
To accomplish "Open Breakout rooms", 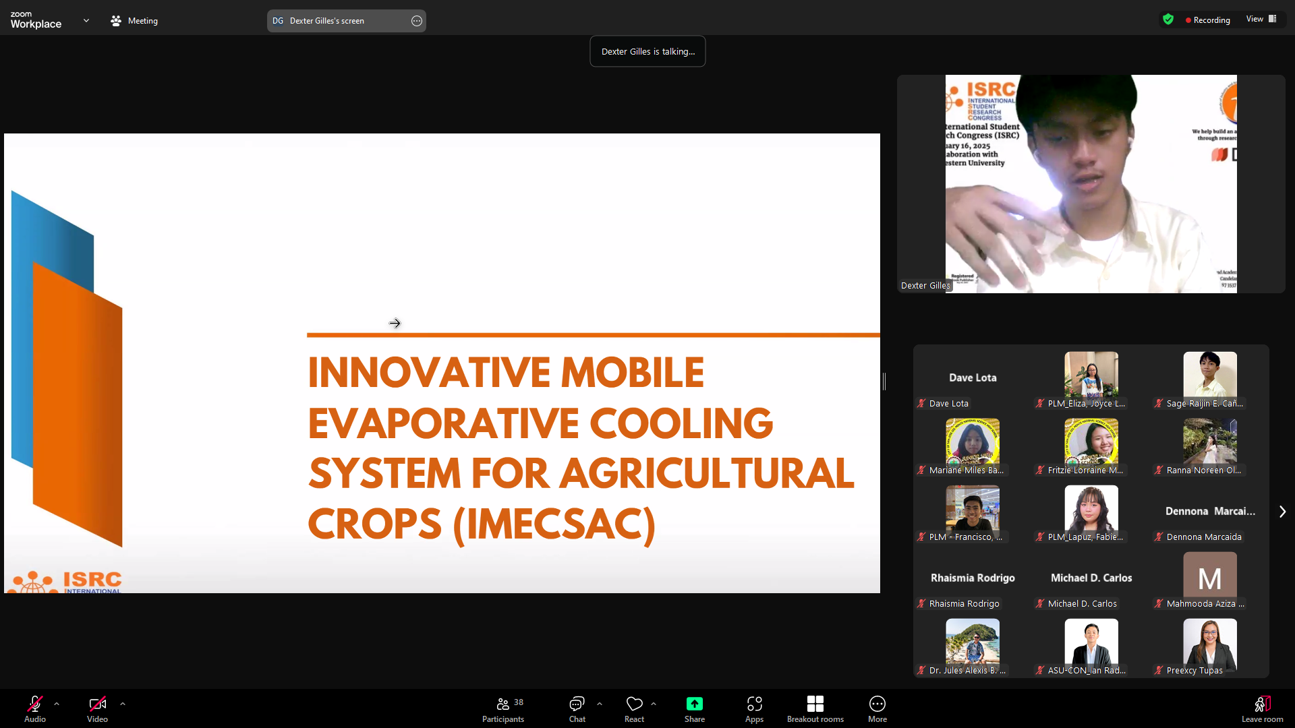I will click(815, 704).
